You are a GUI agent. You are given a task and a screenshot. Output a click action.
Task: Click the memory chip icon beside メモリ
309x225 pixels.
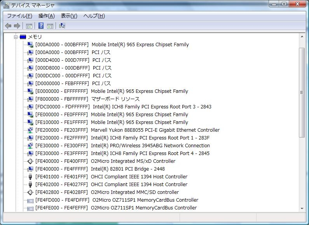[x=23, y=37]
